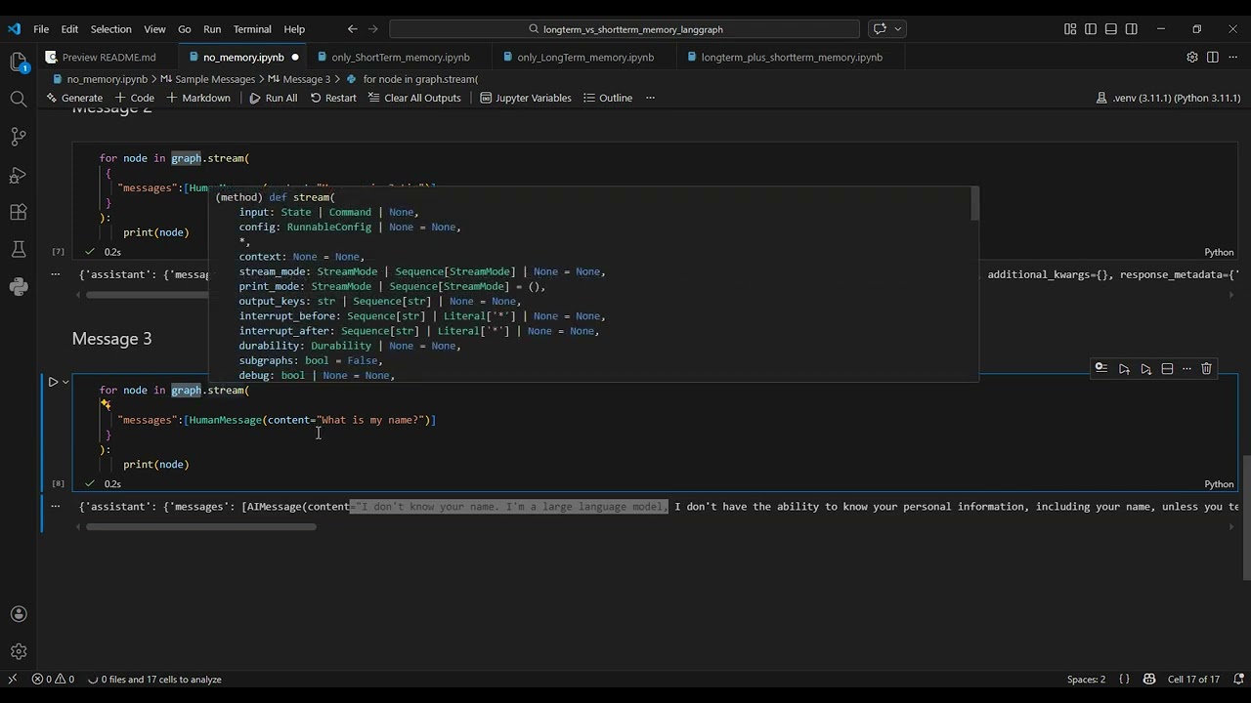Go back with navigation arrow in title bar

[353, 29]
